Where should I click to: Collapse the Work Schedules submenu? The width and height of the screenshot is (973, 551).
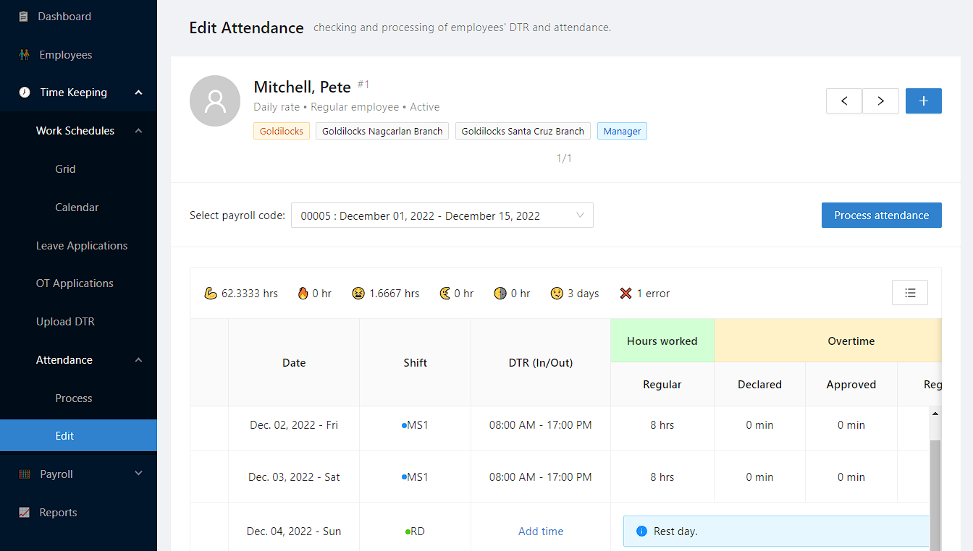pos(138,131)
